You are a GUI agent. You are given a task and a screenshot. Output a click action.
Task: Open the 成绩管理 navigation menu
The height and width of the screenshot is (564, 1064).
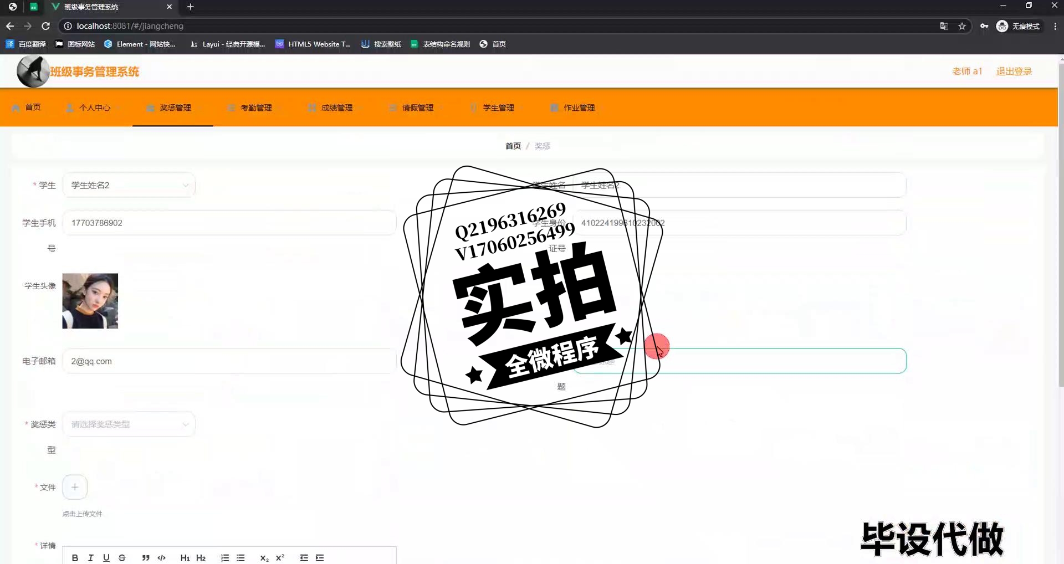point(334,107)
